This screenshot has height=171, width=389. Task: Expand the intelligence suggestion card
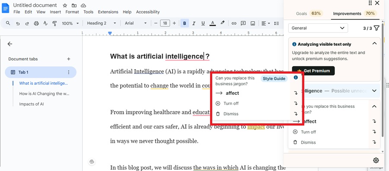(374, 91)
